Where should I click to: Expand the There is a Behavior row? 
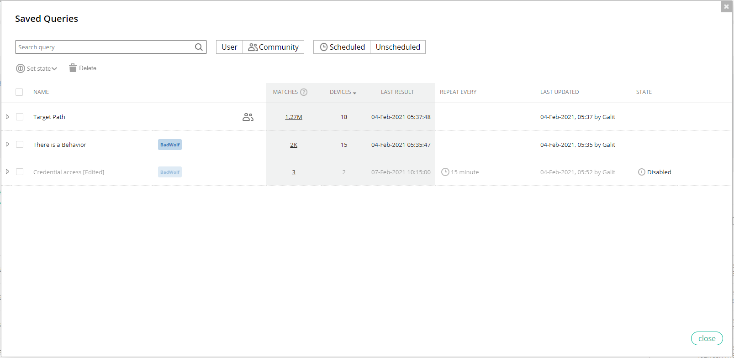7,144
